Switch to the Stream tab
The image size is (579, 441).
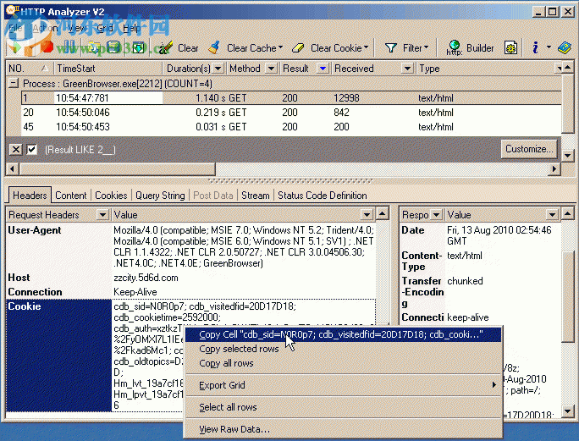(x=255, y=196)
